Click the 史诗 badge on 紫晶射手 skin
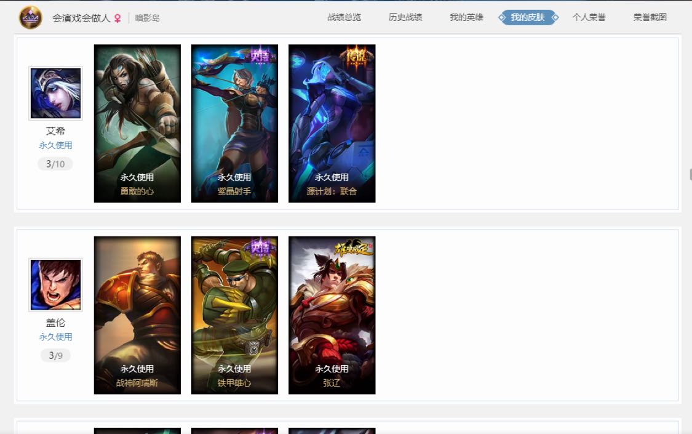This screenshot has height=434, width=692. [260, 55]
